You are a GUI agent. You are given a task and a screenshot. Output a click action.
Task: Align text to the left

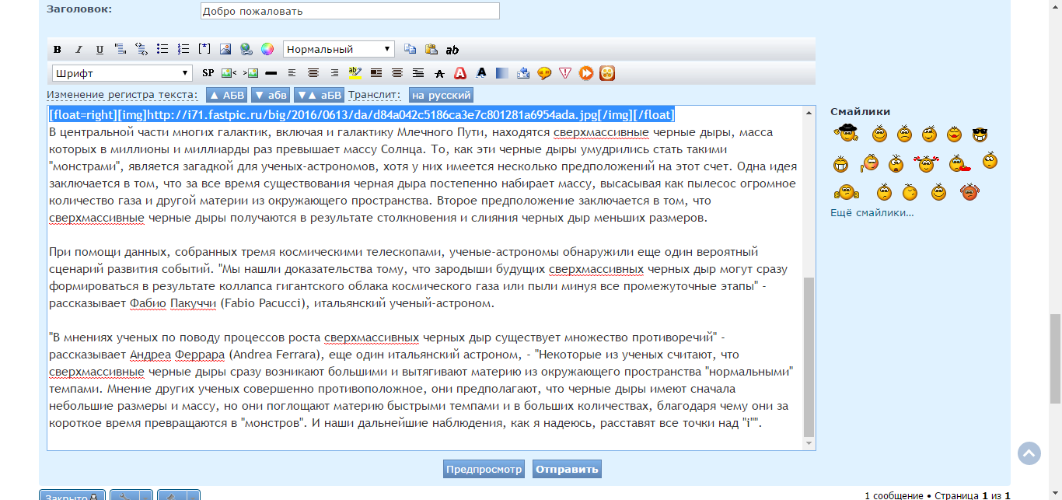[x=292, y=73]
